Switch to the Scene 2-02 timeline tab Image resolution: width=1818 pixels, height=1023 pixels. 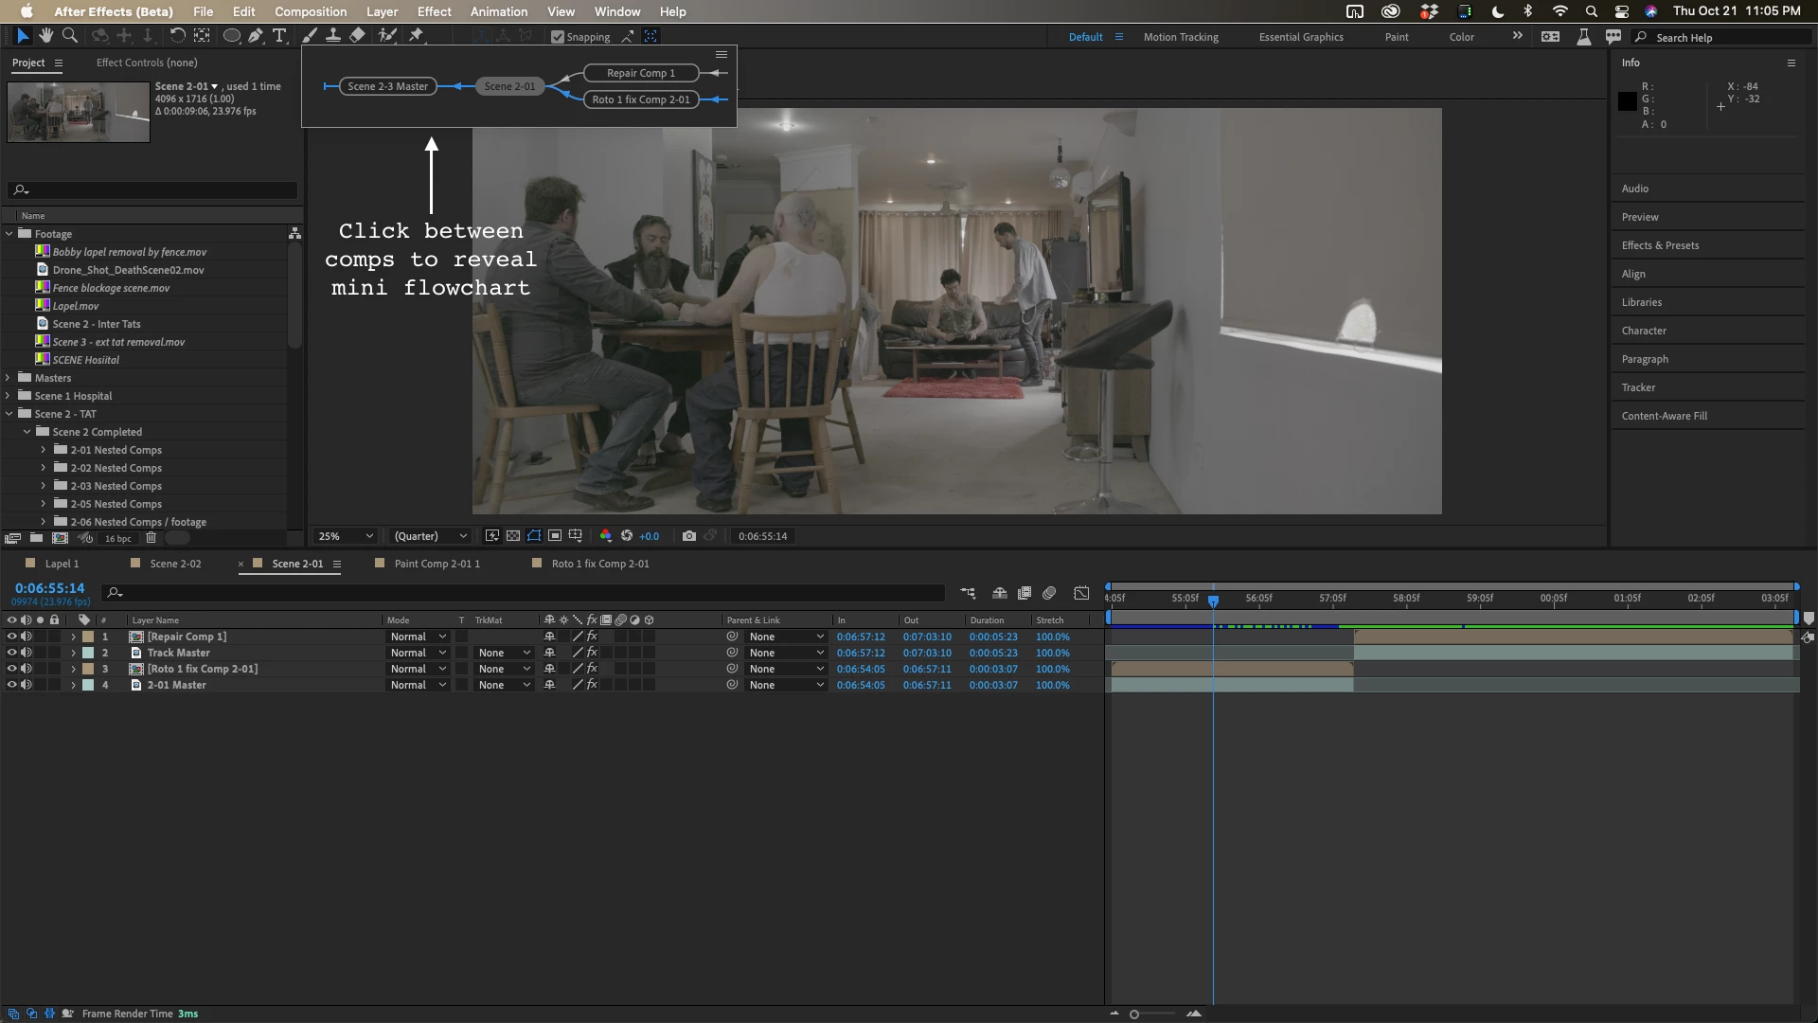pyautogui.click(x=175, y=564)
